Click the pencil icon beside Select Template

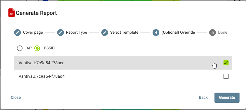[105, 33]
